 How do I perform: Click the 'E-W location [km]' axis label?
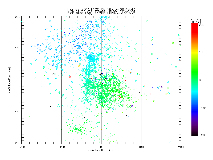[101, 150]
